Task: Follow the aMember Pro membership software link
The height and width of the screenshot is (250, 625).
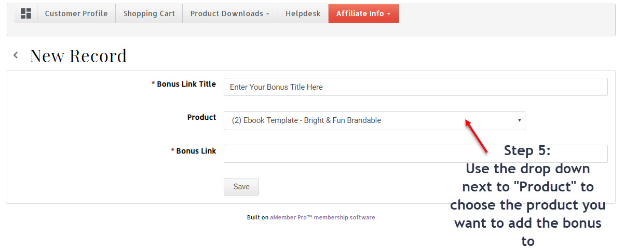Action: 322,217
